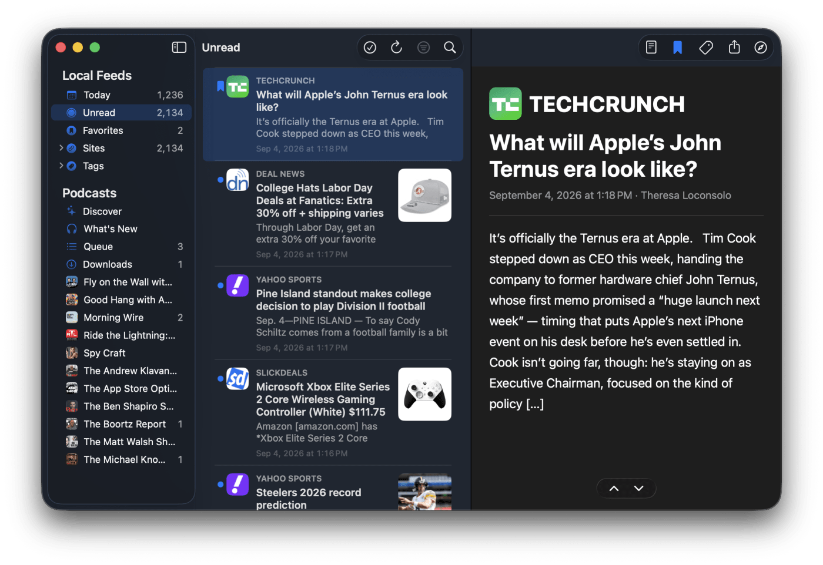
Task: Select Good Hang with A... podcast
Action: pyautogui.click(x=122, y=300)
